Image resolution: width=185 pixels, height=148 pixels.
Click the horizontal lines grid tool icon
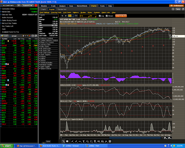click(110, 141)
